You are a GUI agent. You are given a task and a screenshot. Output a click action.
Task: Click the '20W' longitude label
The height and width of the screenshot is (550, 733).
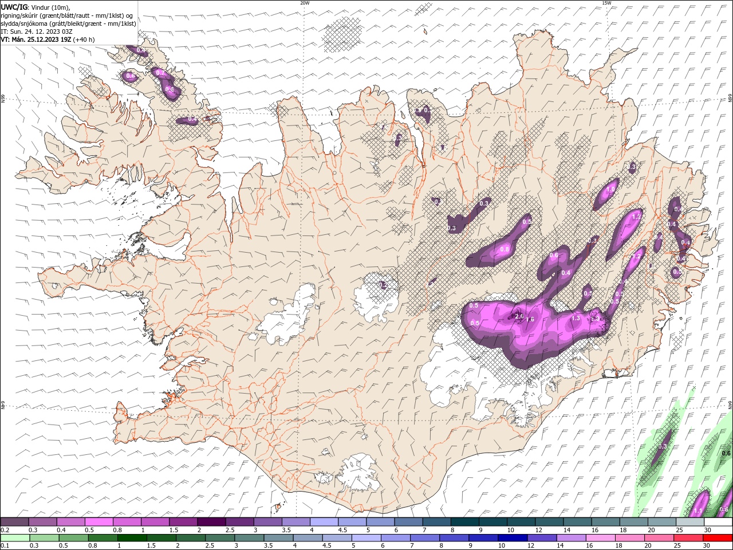(x=305, y=2)
